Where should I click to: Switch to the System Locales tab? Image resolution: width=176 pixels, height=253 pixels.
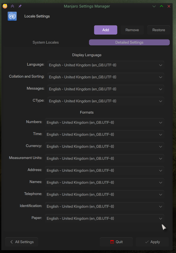(46, 42)
